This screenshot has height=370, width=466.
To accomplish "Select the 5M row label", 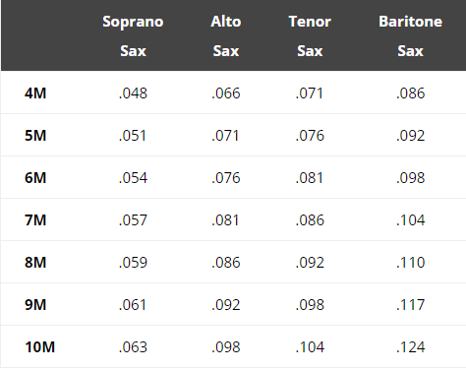I will coord(35,136).
